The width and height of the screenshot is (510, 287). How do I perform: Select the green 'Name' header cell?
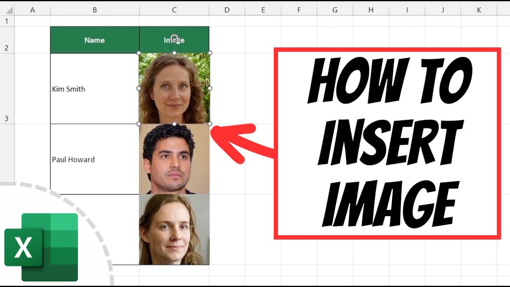tap(95, 40)
